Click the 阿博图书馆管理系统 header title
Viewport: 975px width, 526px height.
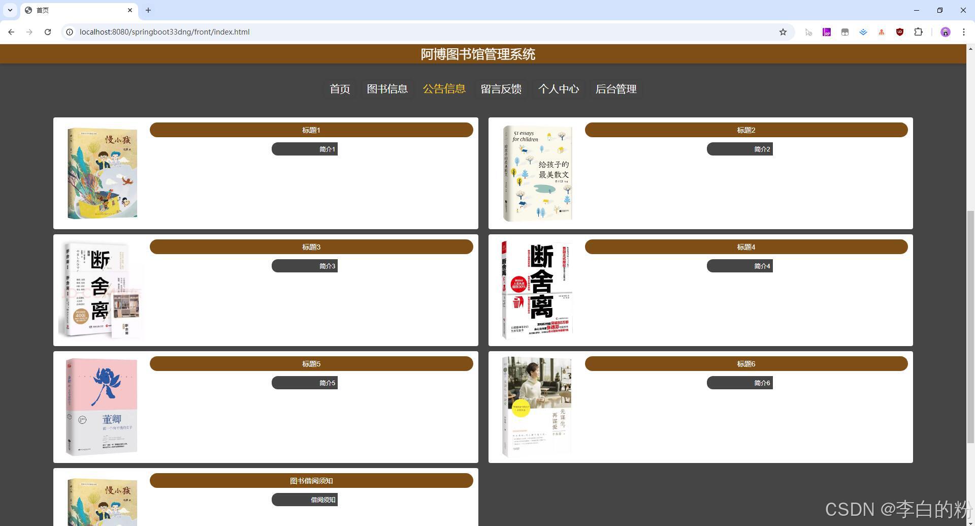pos(478,54)
